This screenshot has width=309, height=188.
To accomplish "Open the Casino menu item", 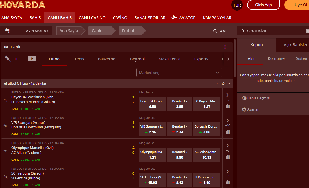I will coord(120,18).
